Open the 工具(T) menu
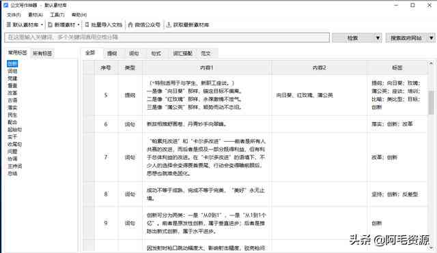Viewport: 437px width, 253px height. 57,14
